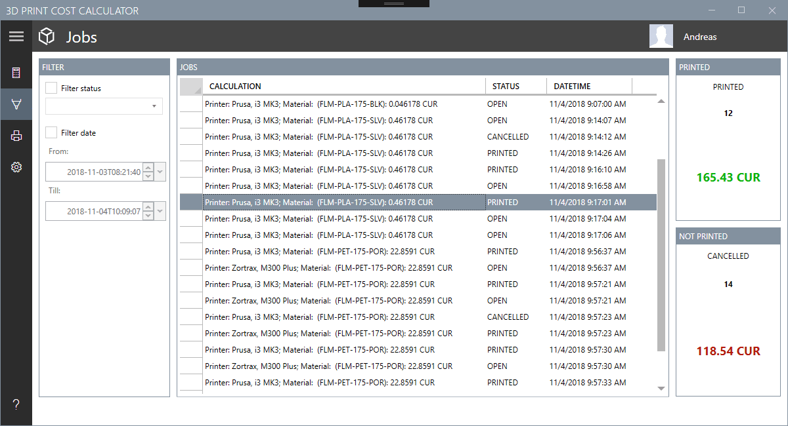The image size is (788, 426).
Task: Open the Till date picker dropdown
Action: (160, 211)
